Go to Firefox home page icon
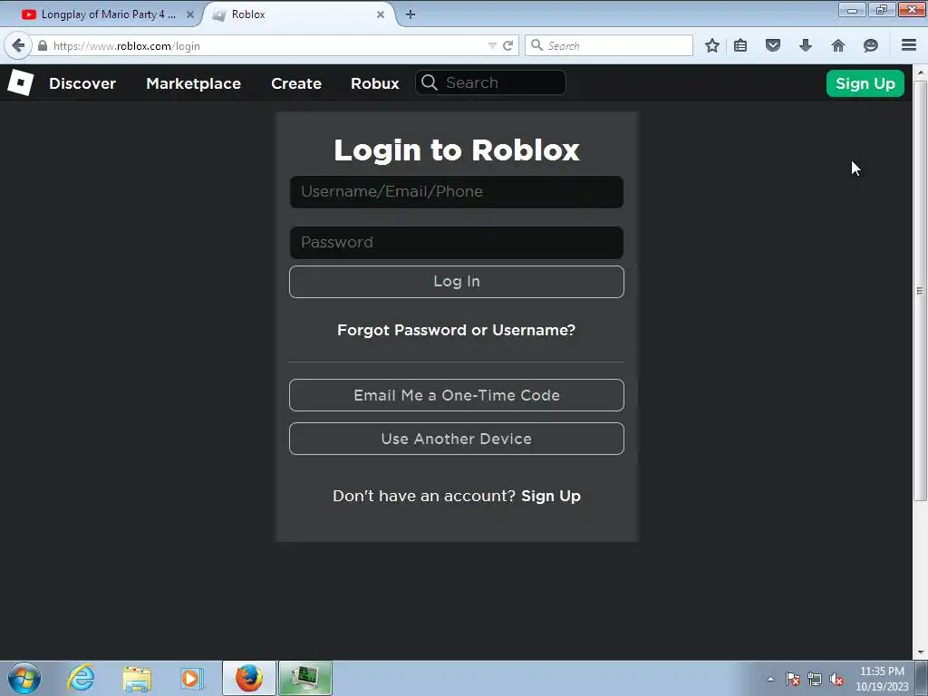The image size is (928, 696). tap(838, 45)
